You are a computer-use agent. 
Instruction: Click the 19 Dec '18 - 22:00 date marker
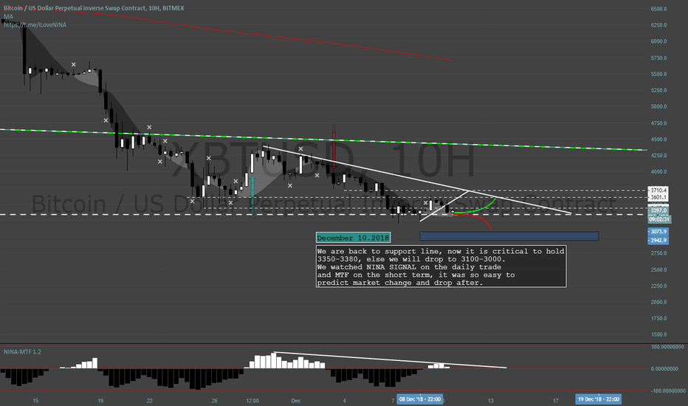[x=598, y=399]
